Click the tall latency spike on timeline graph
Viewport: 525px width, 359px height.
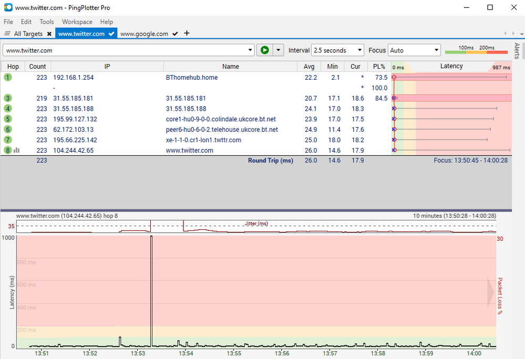coord(151,291)
